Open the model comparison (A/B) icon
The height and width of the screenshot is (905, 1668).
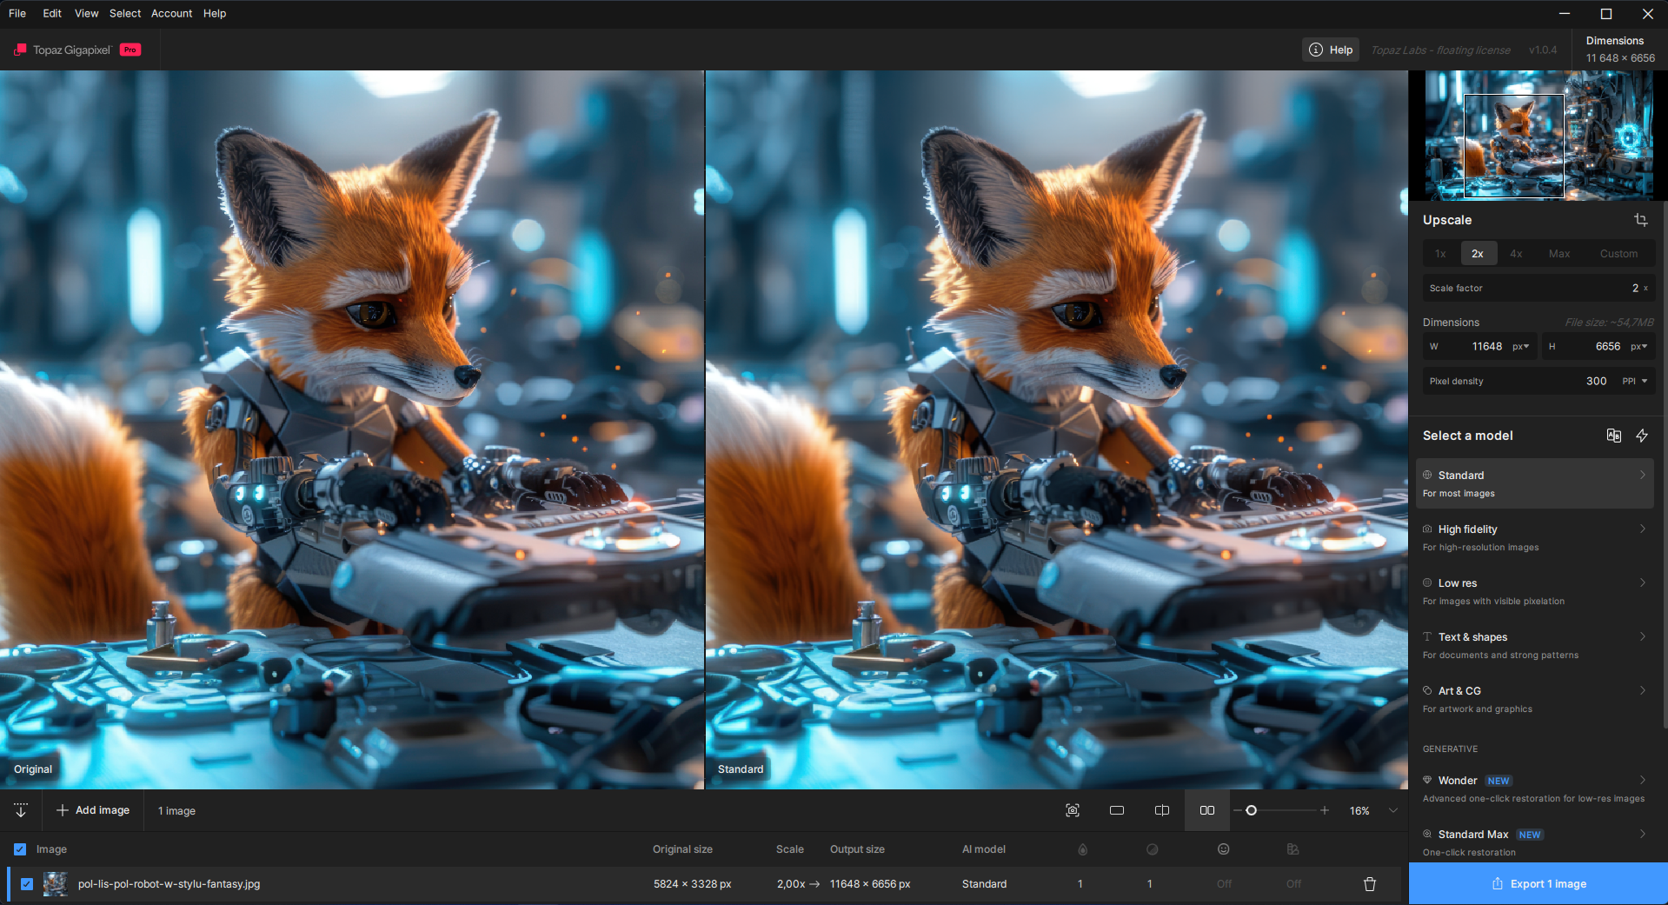[x=1613, y=436]
